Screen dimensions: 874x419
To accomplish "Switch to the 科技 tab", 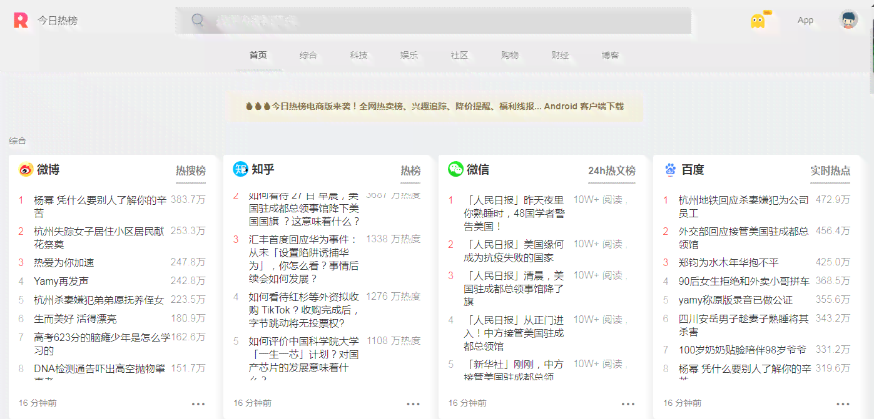I will pyautogui.click(x=358, y=56).
